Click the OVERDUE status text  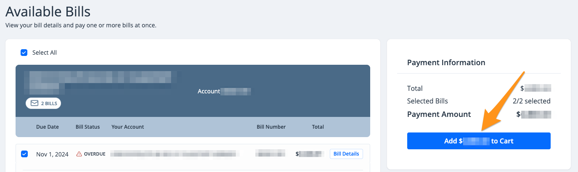[95, 154]
